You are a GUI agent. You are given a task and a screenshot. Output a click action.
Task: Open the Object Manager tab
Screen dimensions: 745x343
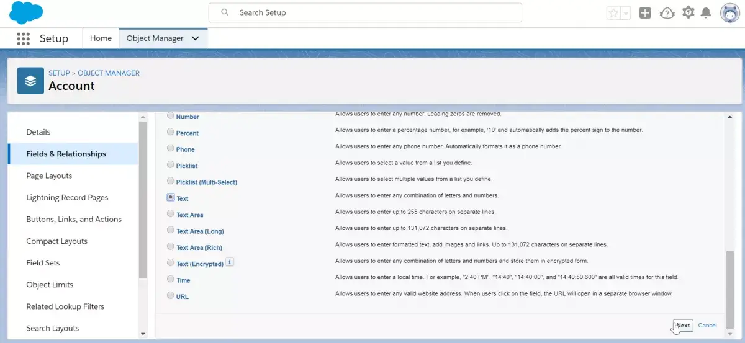[x=155, y=38]
